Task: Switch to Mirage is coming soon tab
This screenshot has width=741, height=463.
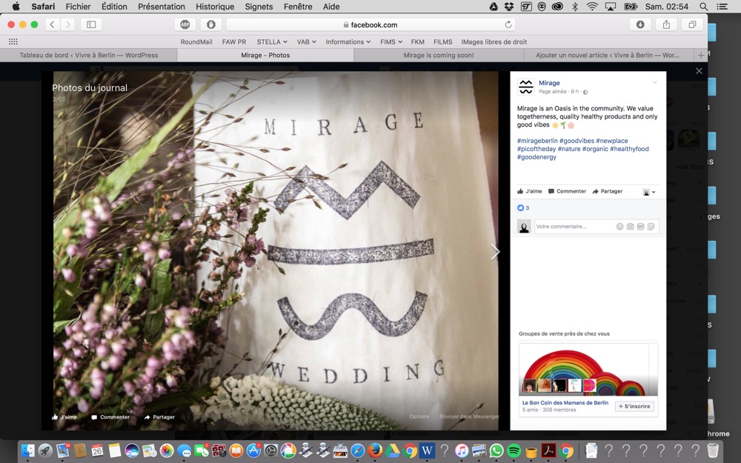Action: (x=439, y=56)
